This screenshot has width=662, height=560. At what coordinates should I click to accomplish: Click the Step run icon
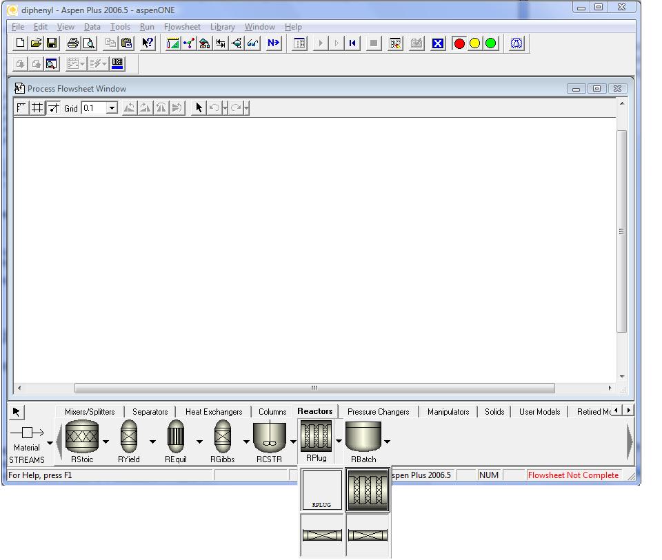point(337,43)
